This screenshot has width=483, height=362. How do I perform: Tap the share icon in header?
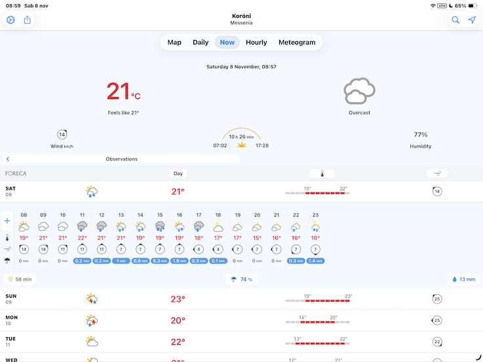28,20
